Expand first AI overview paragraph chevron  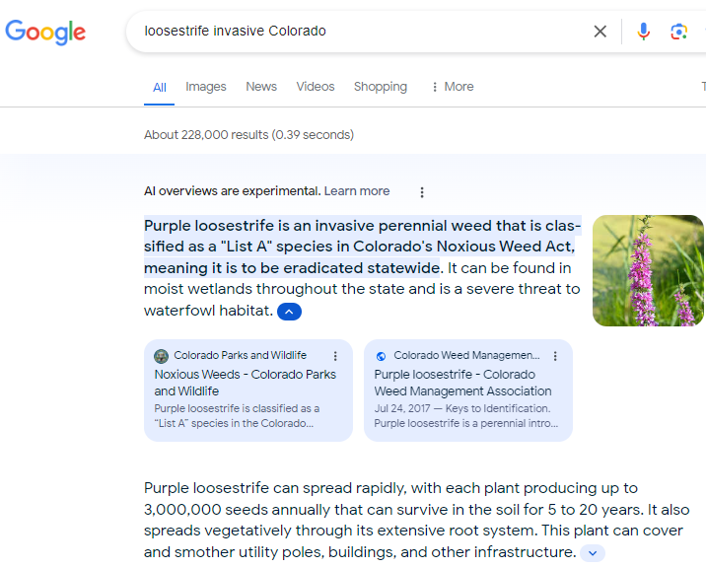[289, 312]
